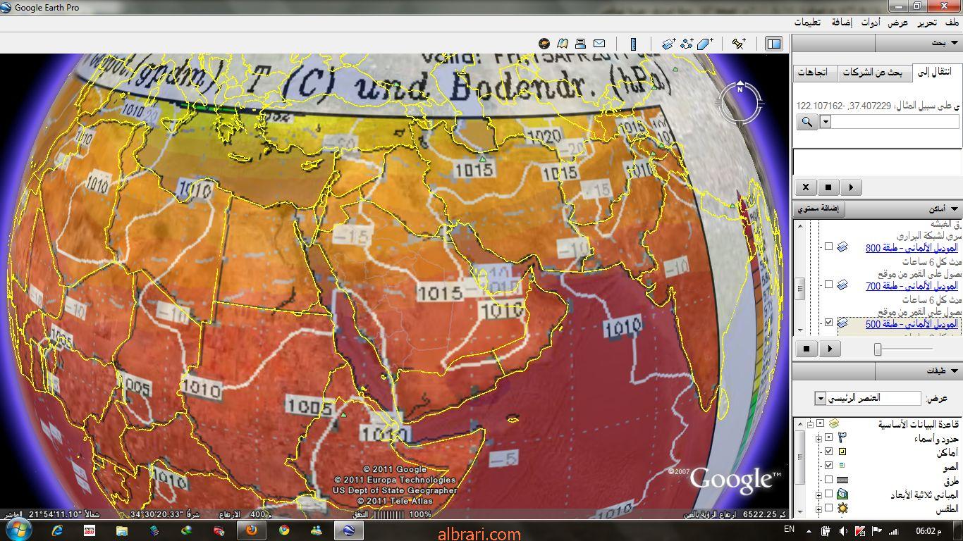Toggle the قاعدة البيانات الأساسية checkbox
This screenshot has width=963, height=541.
pyautogui.click(x=821, y=424)
